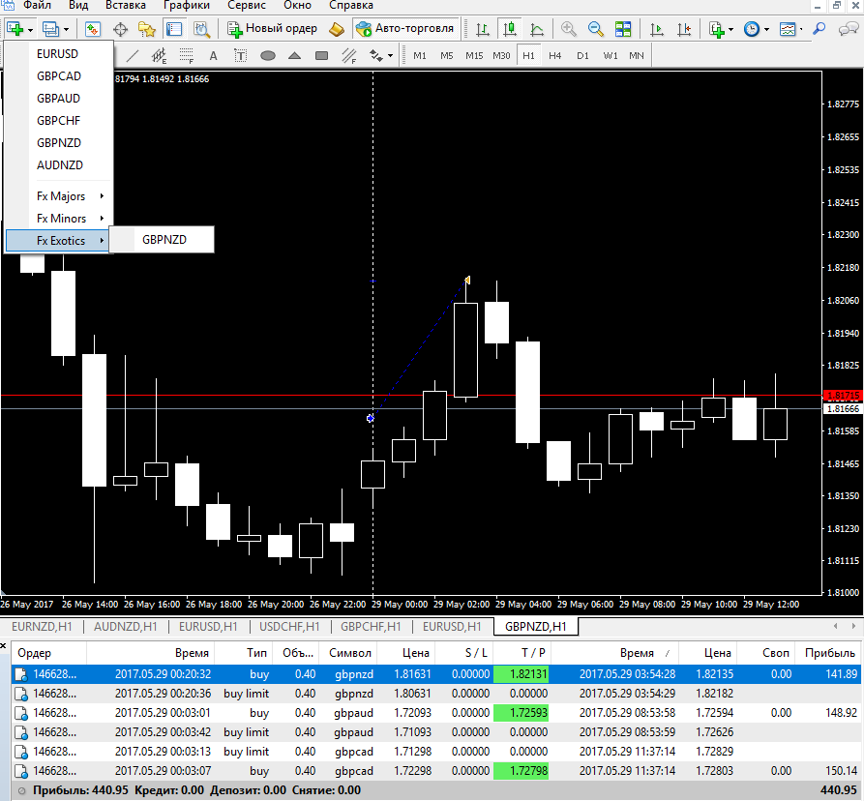Zoom in on the chart
This screenshot has height=801, width=864.
coord(569,29)
